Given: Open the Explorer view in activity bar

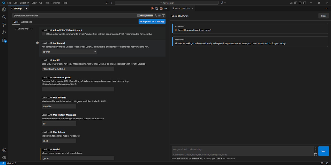Looking at the screenshot, I should coord(4,9).
